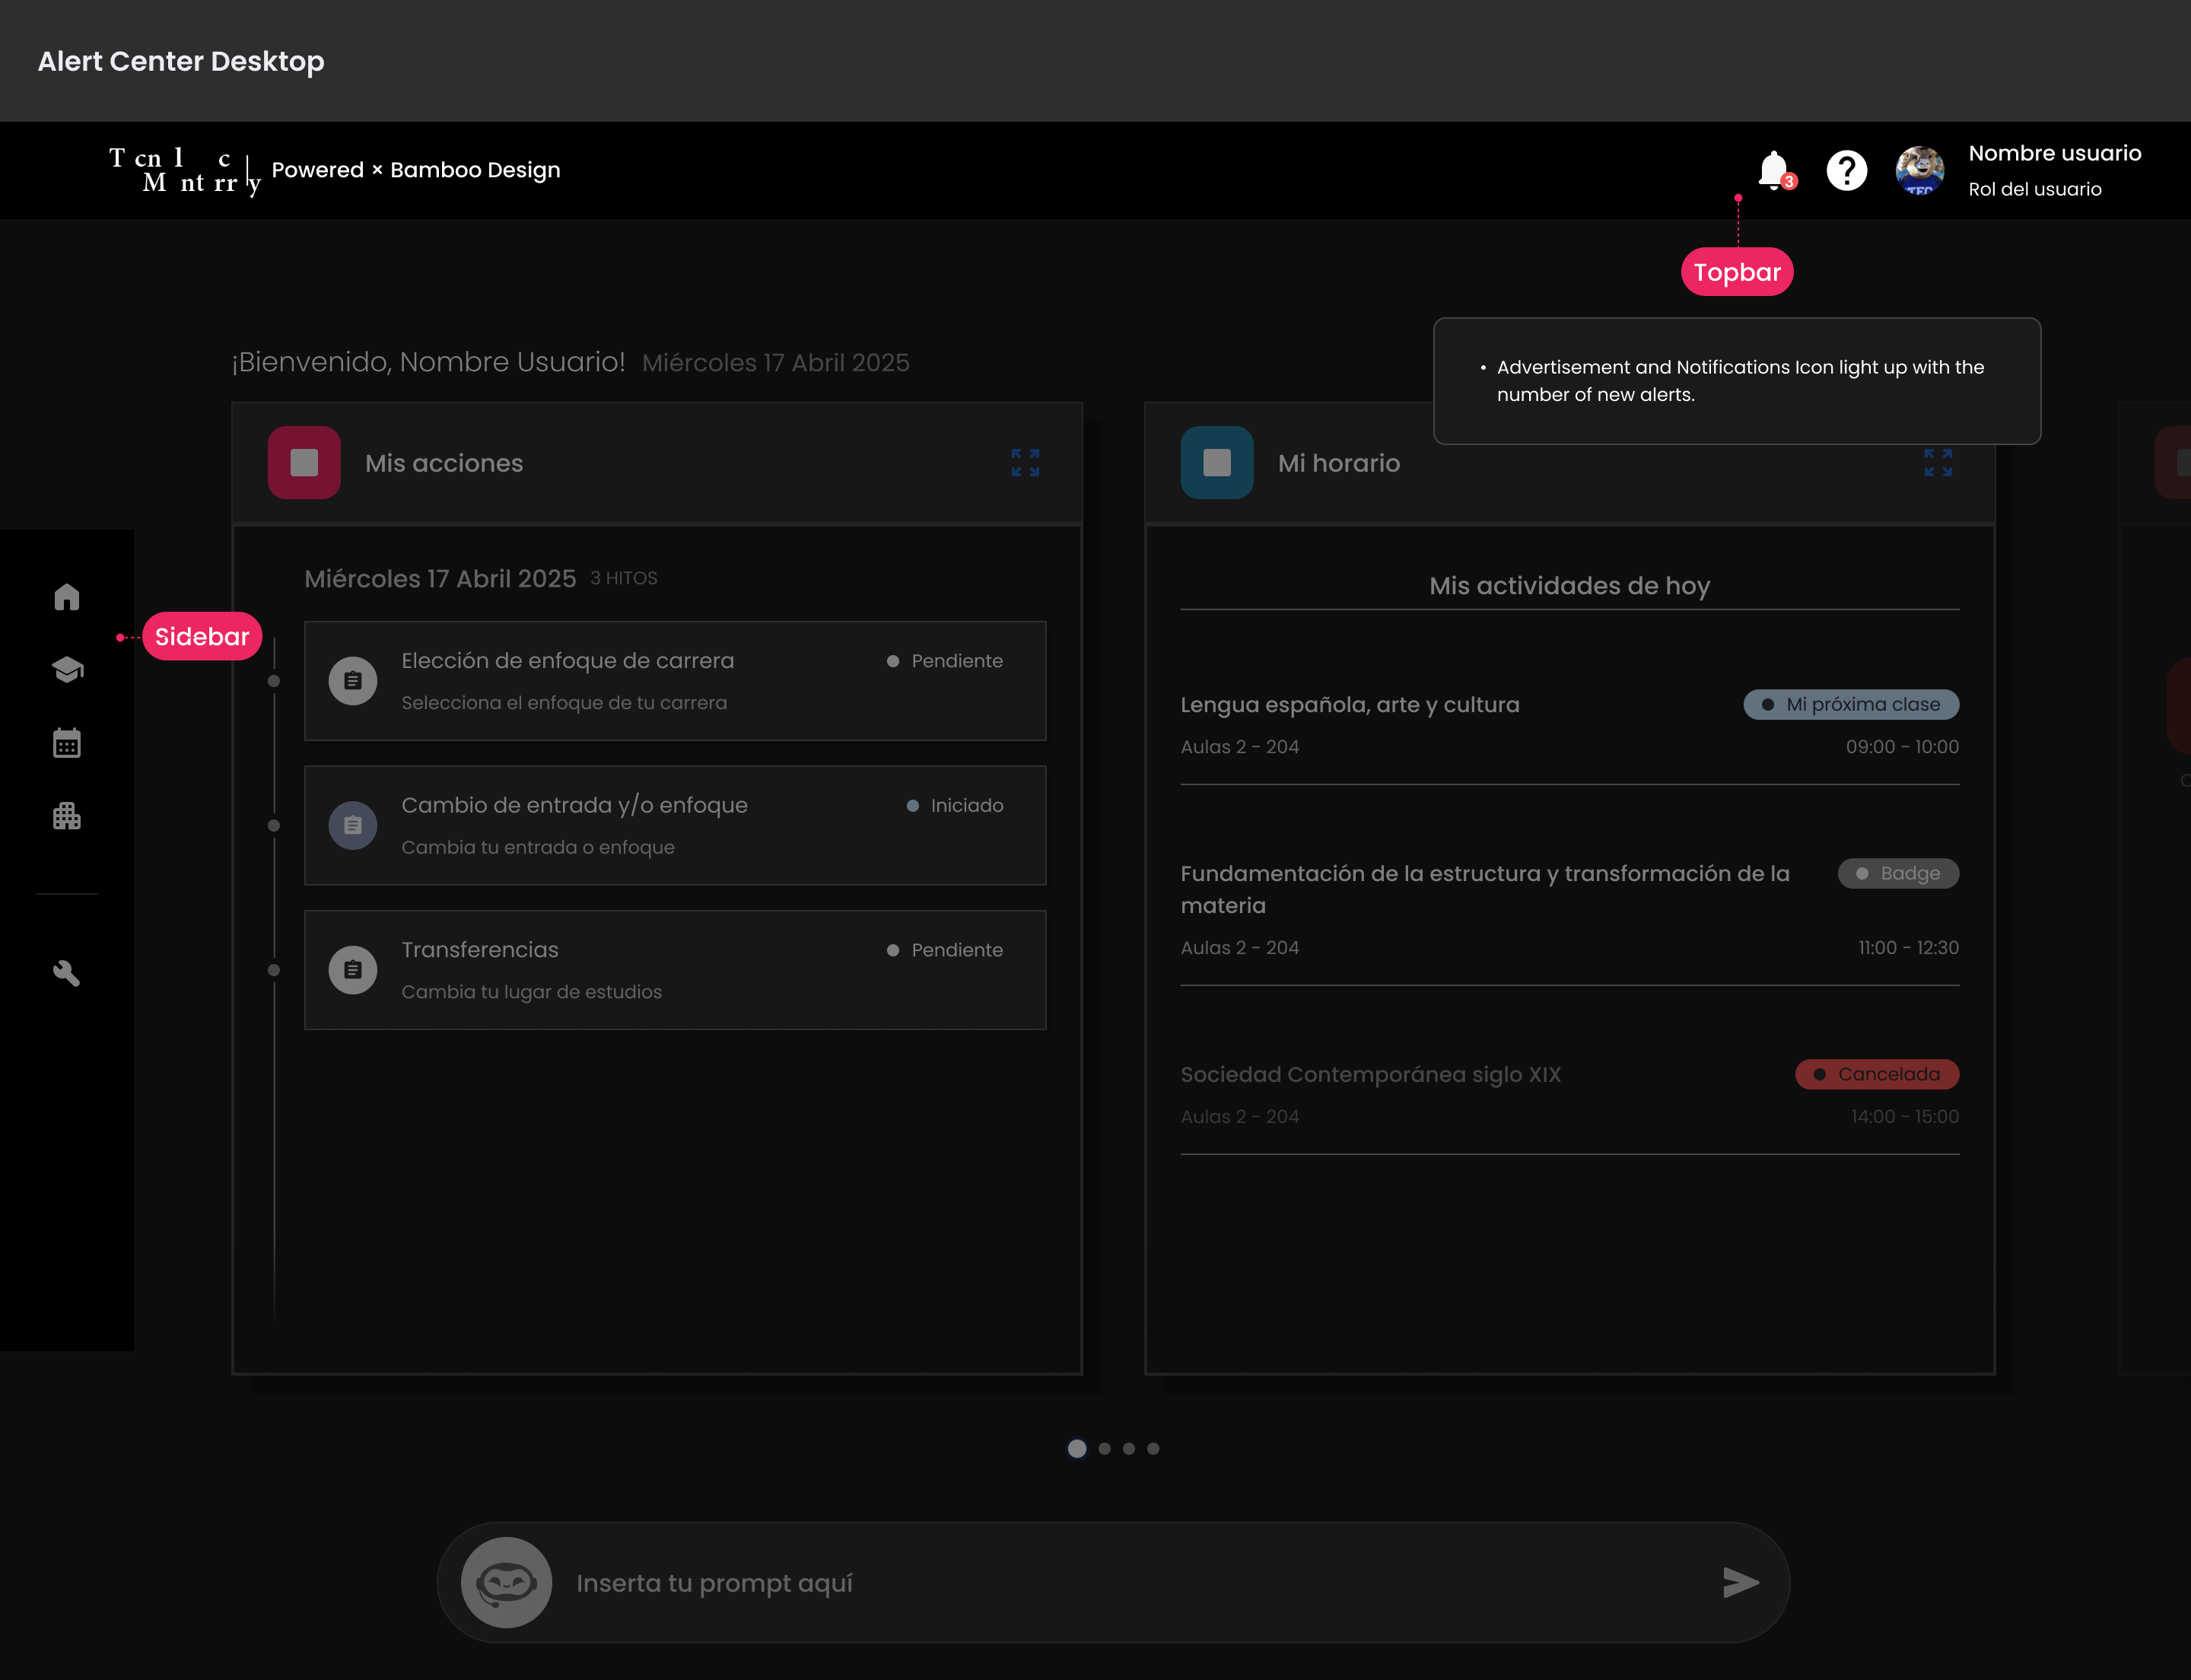Click Pendiente status of Transferencias

click(x=945, y=950)
